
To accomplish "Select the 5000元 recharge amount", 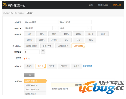I will tap(42, 40).
